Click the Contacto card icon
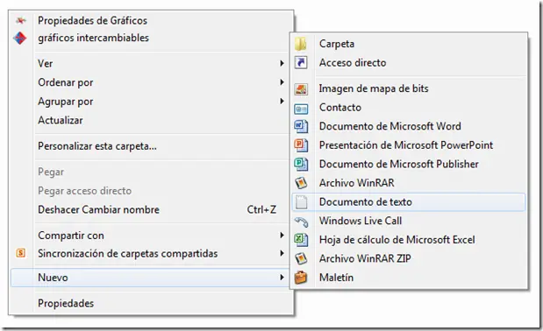This screenshot has height=331, width=543. pos(301,109)
